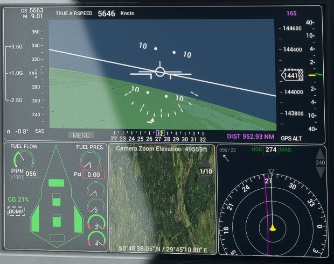Click the 1/10 zoom level indicator
The width and height of the screenshot is (334, 264).
coord(206,172)
